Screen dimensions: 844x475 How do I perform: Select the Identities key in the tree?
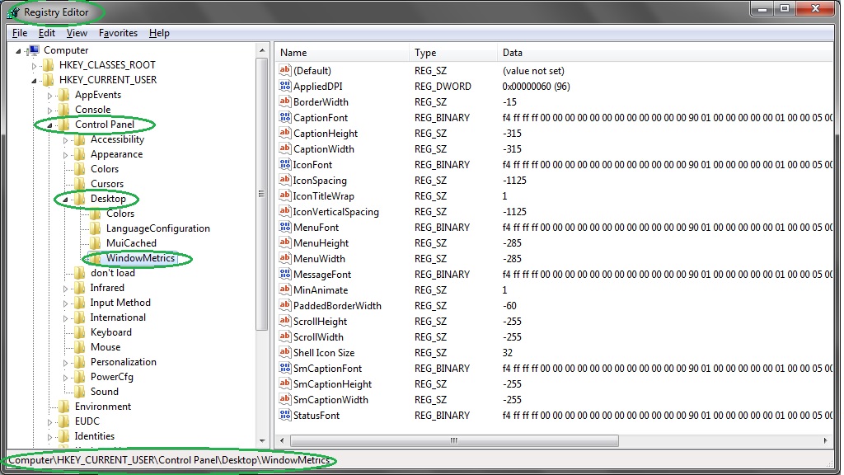(94, 436)
